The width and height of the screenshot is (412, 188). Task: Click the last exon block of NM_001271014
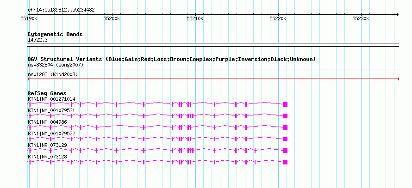click(x=285, y=104)
